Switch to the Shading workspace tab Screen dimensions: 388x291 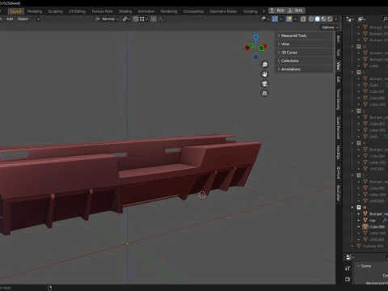click(125, 11)
